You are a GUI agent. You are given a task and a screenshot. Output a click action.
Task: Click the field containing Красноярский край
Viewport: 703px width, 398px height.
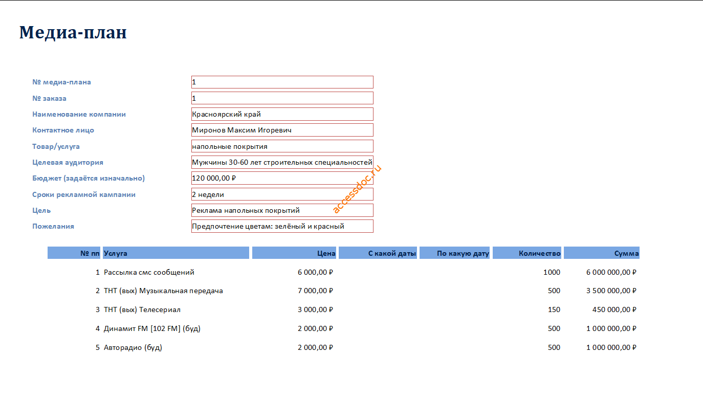pyautogui.click(x=282, y=114)
